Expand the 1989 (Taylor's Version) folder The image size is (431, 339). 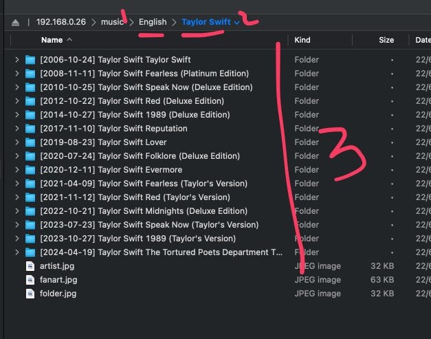(x=16, y=239)
